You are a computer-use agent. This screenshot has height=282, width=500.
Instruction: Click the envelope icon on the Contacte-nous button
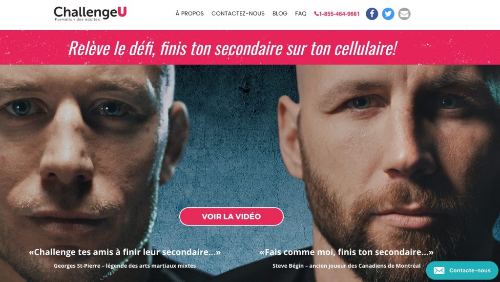tap(439, 270)
